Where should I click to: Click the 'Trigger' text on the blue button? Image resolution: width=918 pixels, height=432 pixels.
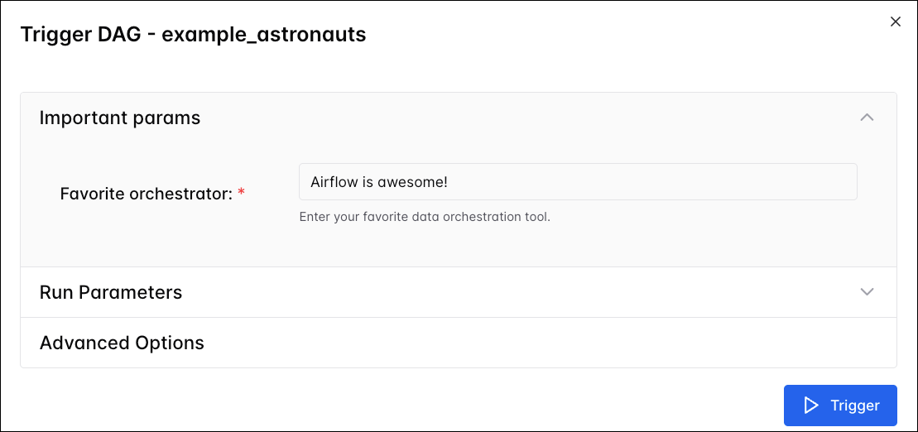(854, 406)
